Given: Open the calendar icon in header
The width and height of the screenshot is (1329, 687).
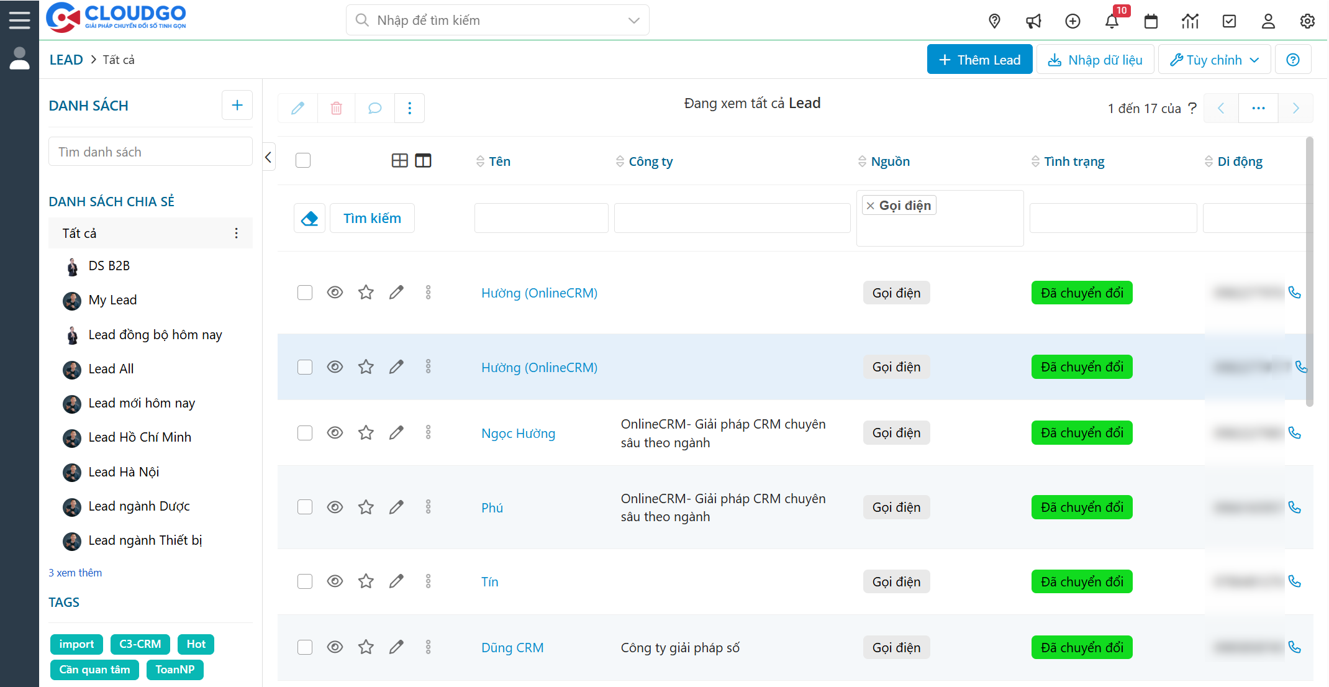Looking at the screenshot, I should pyautogui.click(x=1151, y=21).
